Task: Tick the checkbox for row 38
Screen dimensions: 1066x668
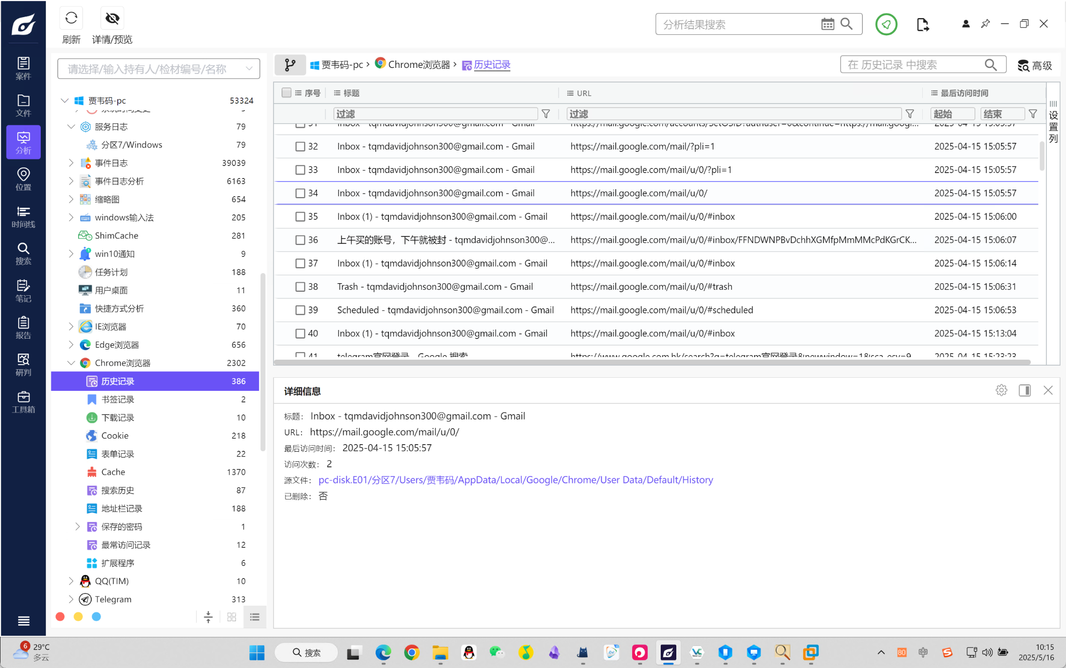Action: click(x=300, y=287)
